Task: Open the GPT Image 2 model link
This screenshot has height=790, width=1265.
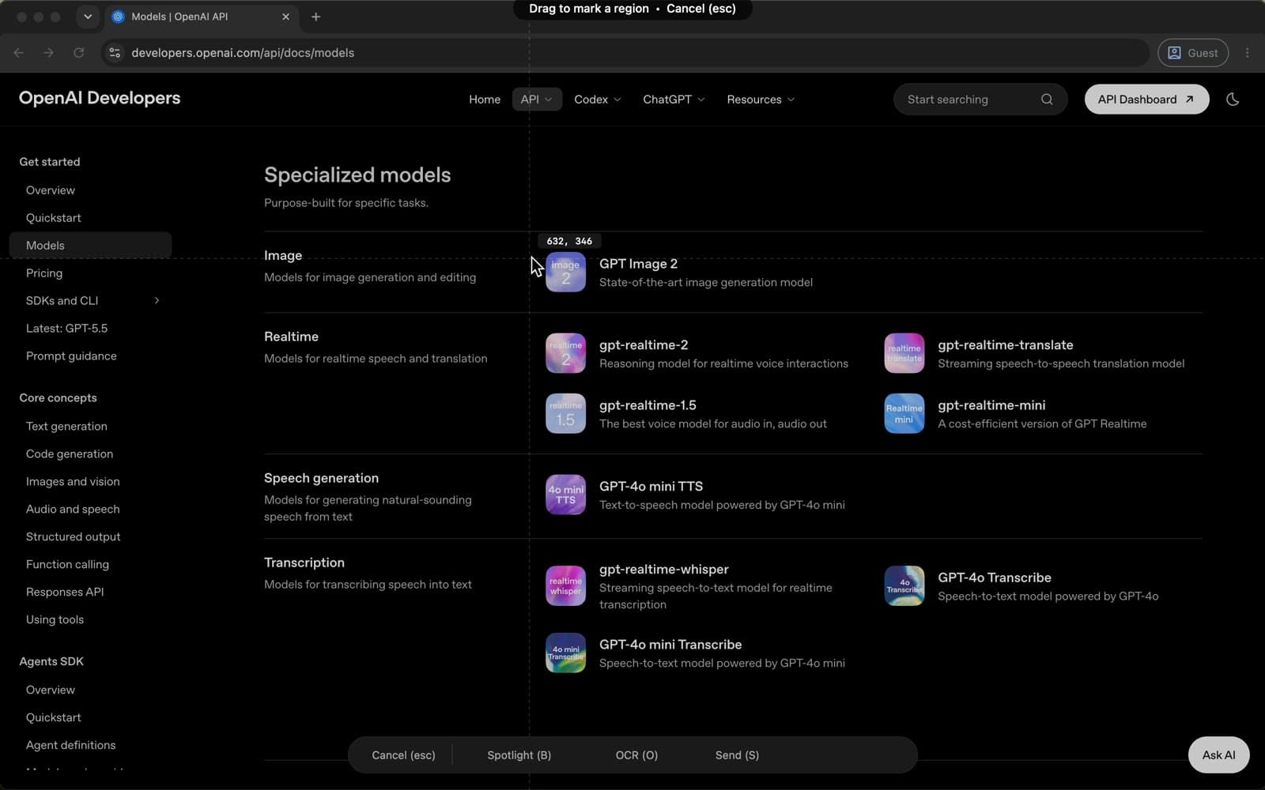Action: (638, 264)
